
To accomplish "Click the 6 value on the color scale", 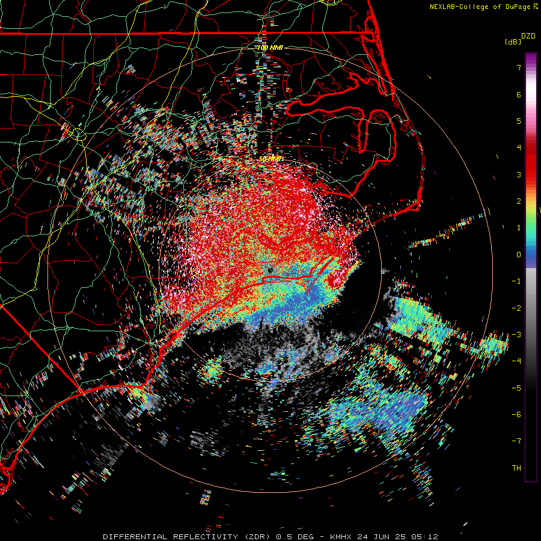I will coord(519,94).
